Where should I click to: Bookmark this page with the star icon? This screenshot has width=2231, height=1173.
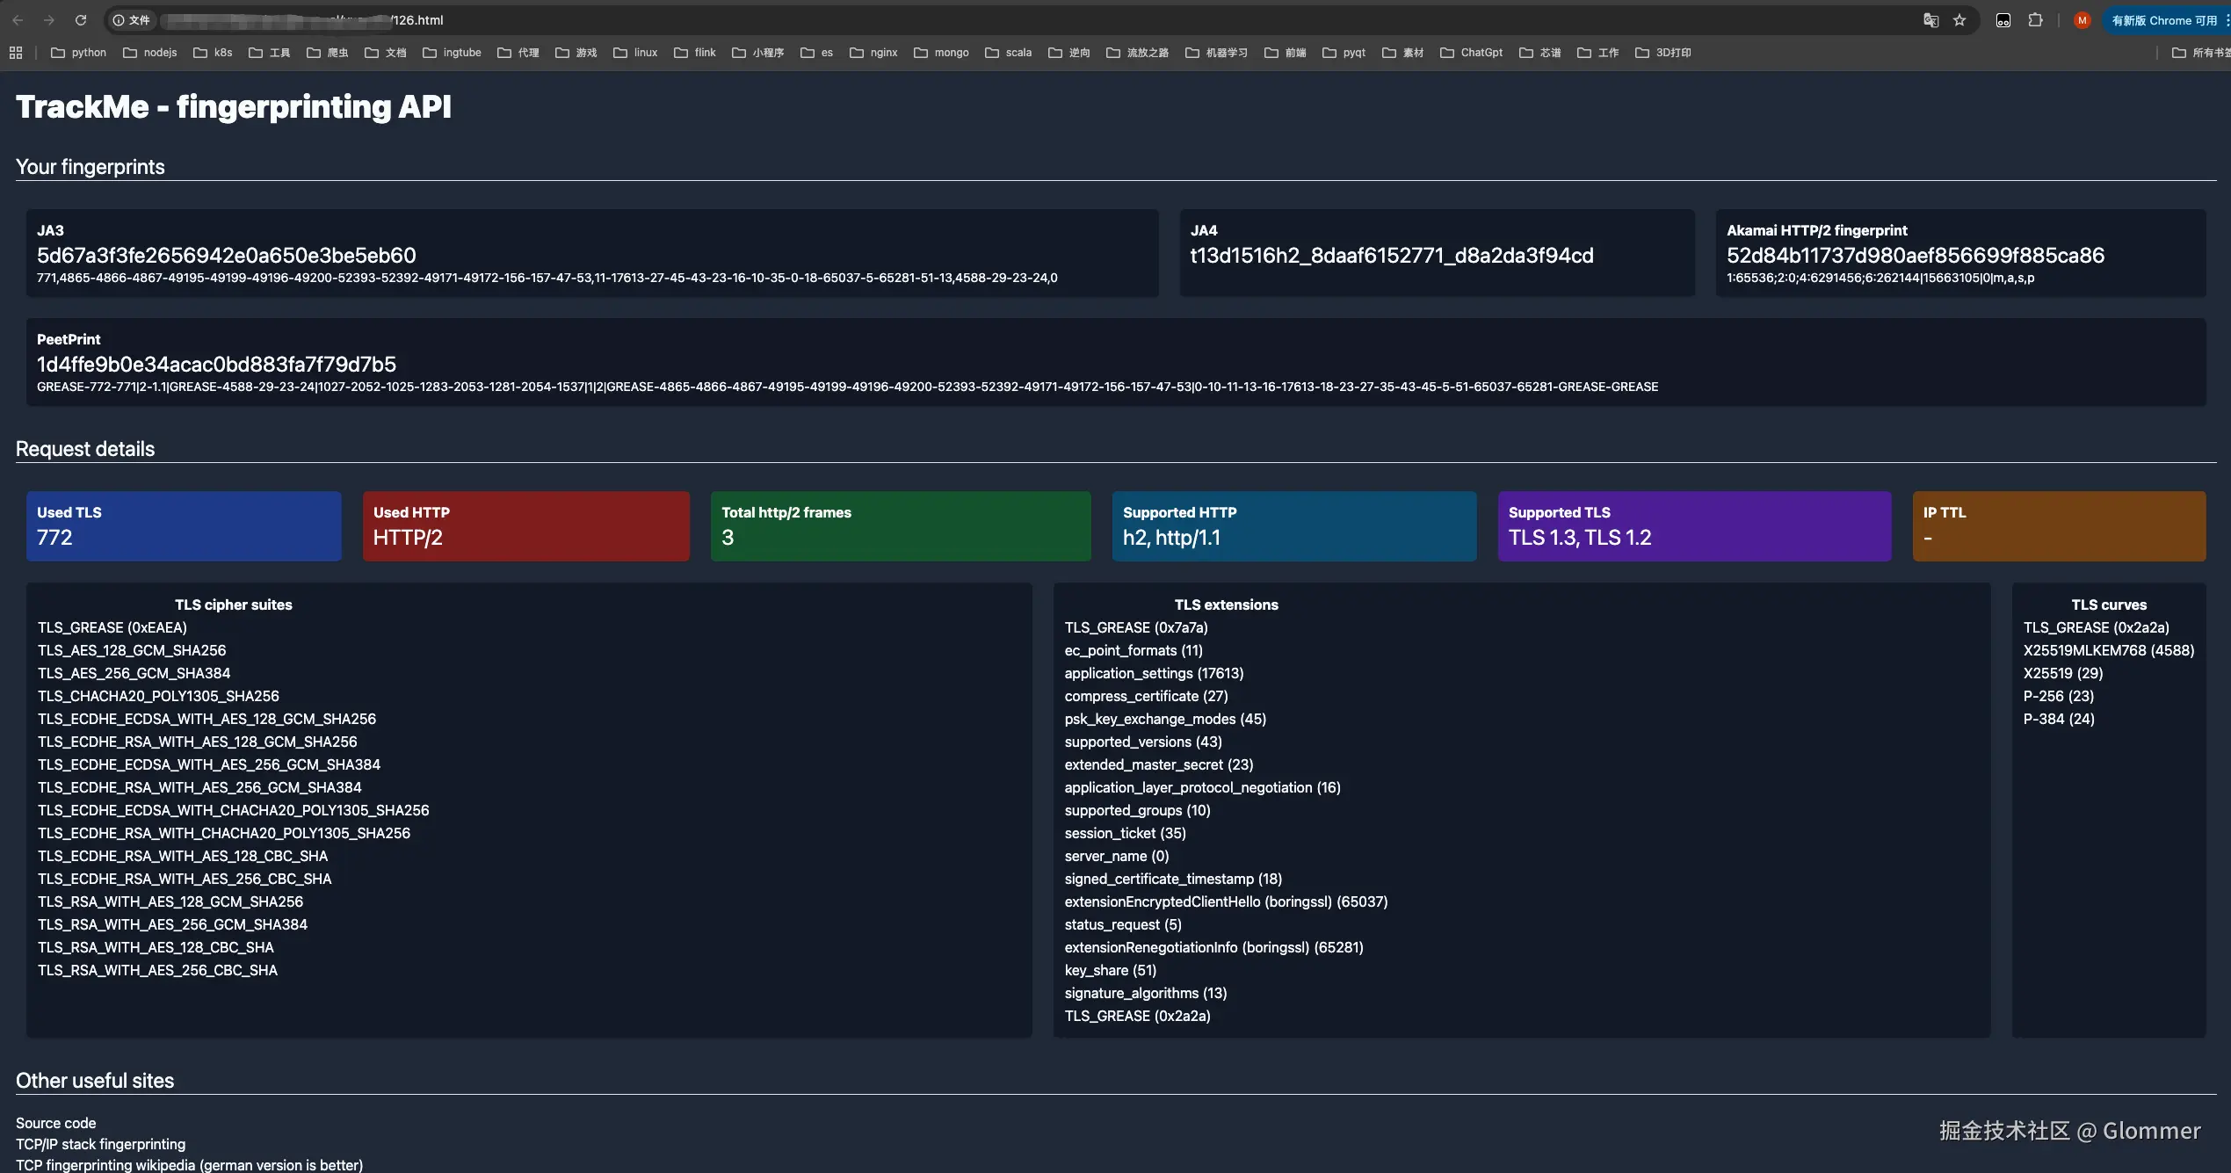pos(1959,19)
